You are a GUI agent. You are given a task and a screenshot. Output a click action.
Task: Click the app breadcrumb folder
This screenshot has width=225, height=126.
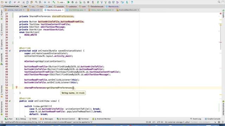click(24, 6)
